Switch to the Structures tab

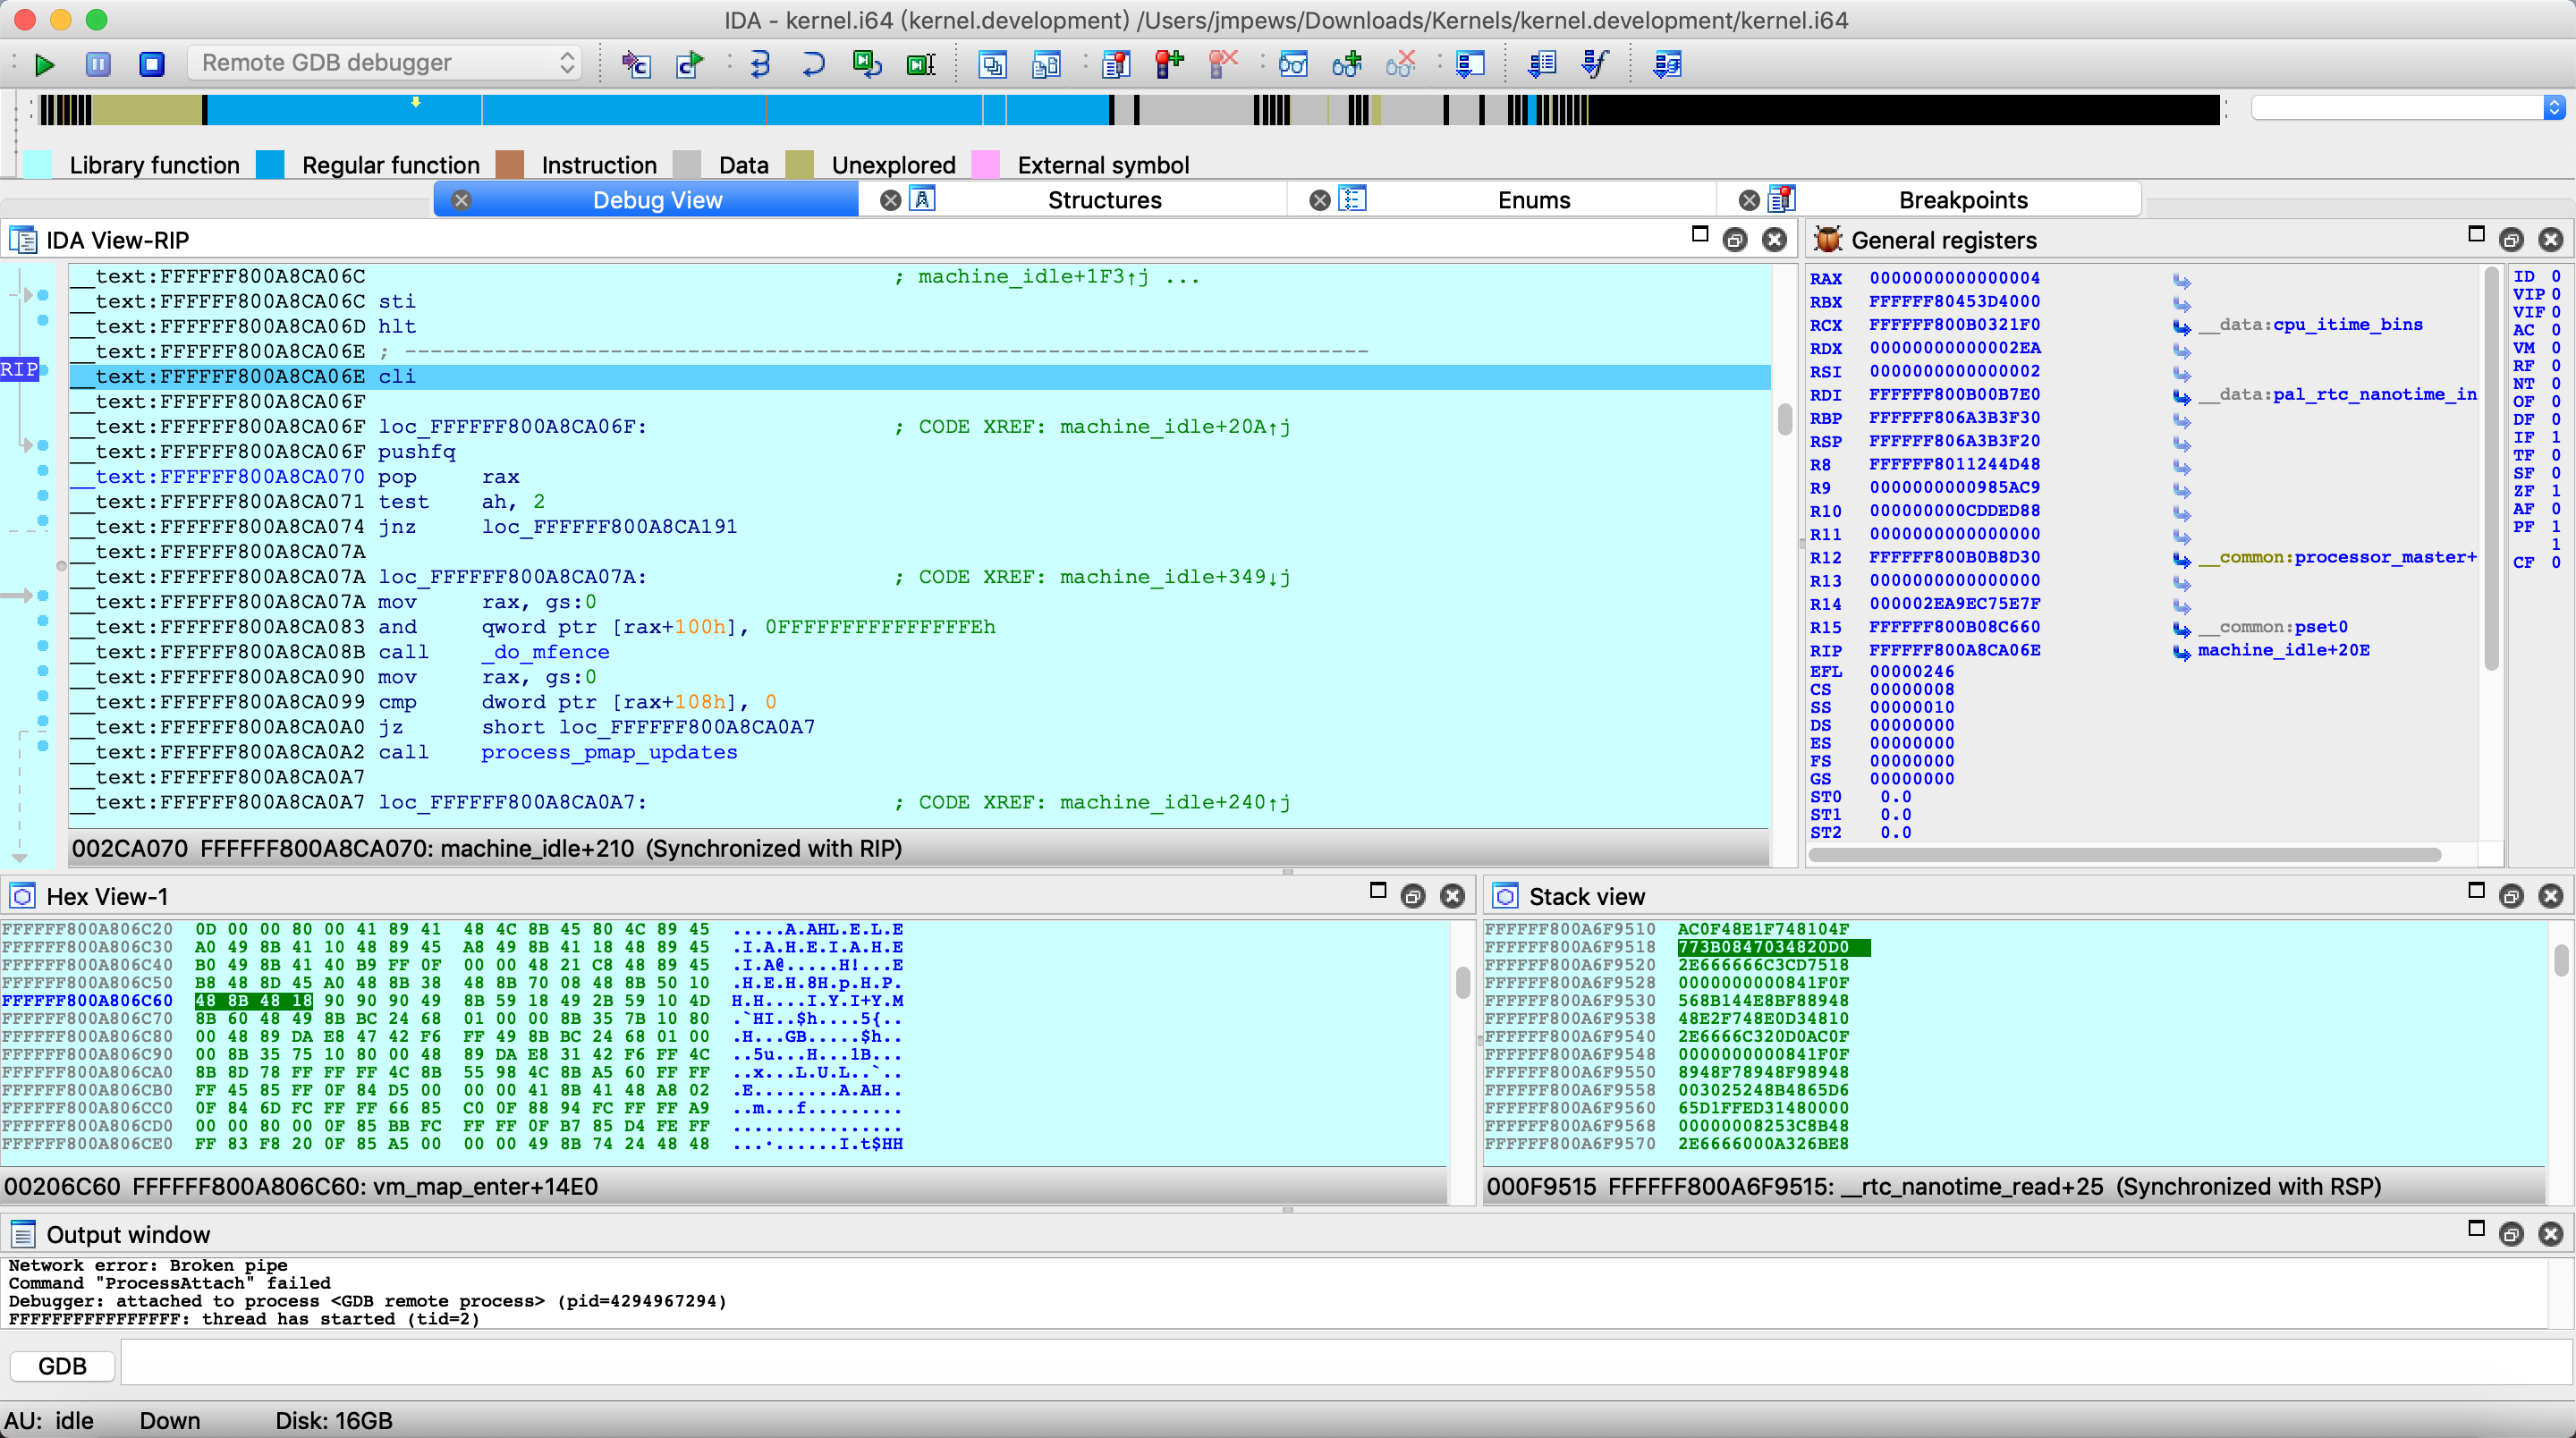click(1103, 200)
